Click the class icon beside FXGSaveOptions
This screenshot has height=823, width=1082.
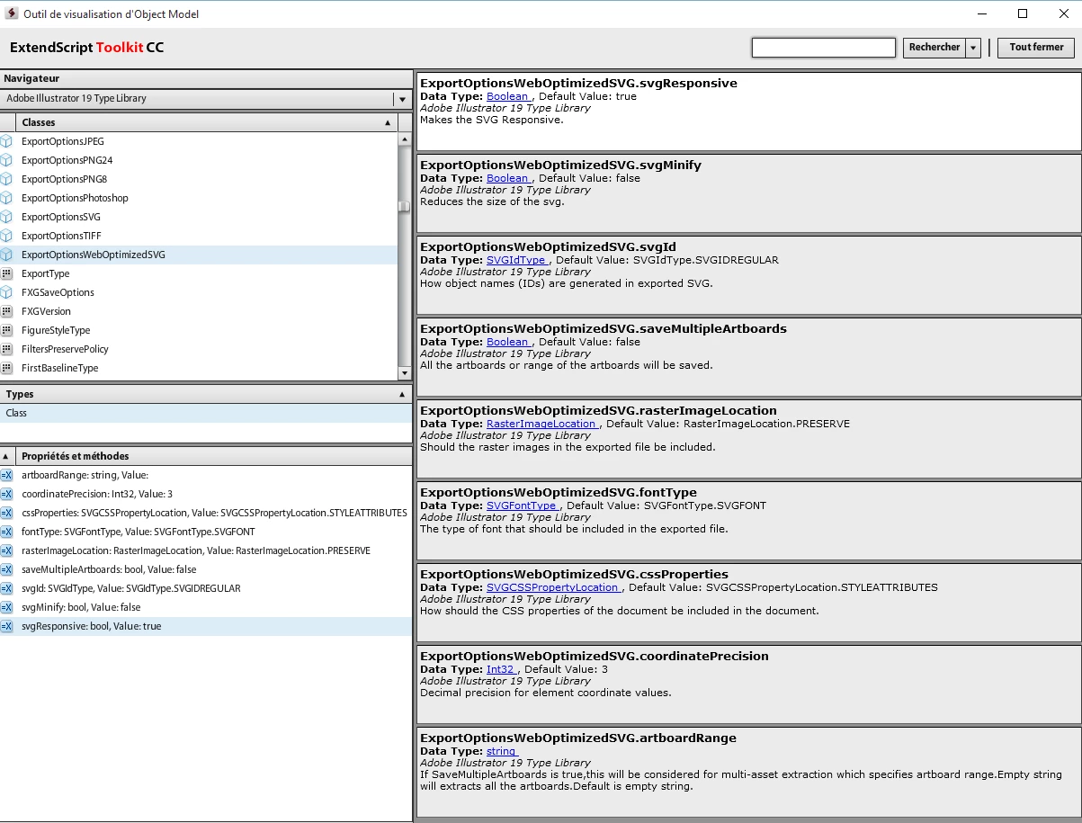pyautogui.click(x=7, y=292)
